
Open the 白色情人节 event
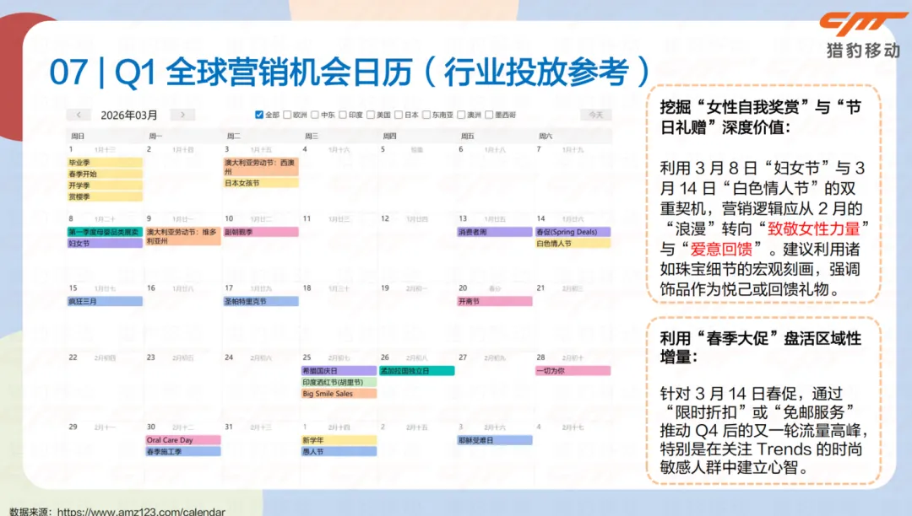click(x=573, y=243)
